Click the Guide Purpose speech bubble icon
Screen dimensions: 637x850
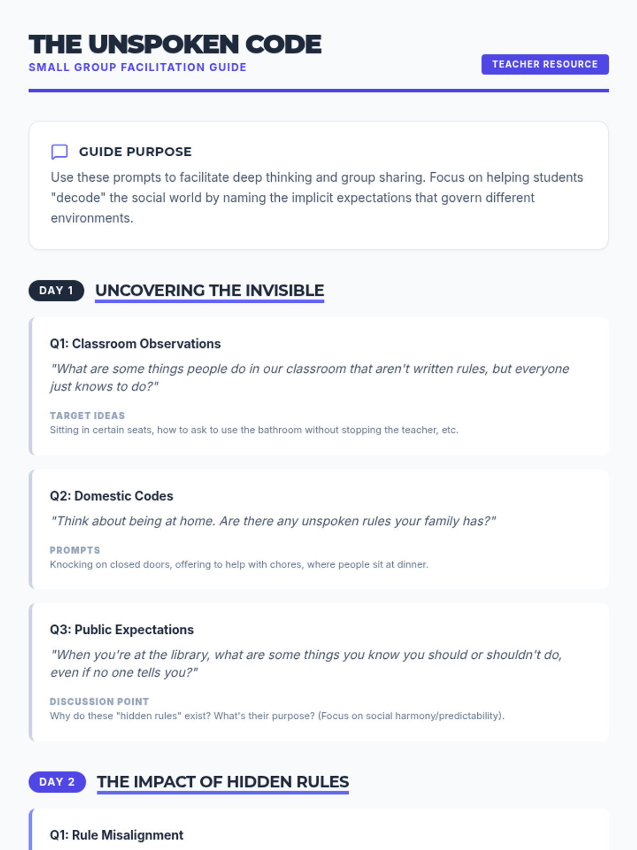pyautogui.click(x=59, y=152)
